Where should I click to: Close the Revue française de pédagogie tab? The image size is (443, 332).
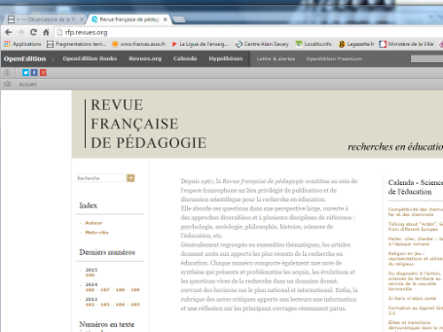coord(165,19)
